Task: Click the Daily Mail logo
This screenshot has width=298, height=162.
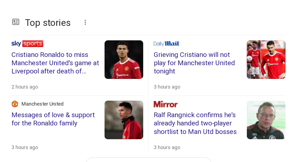Action: 166,43
